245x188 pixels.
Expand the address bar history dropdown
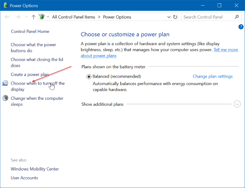(x=169, y=17)
